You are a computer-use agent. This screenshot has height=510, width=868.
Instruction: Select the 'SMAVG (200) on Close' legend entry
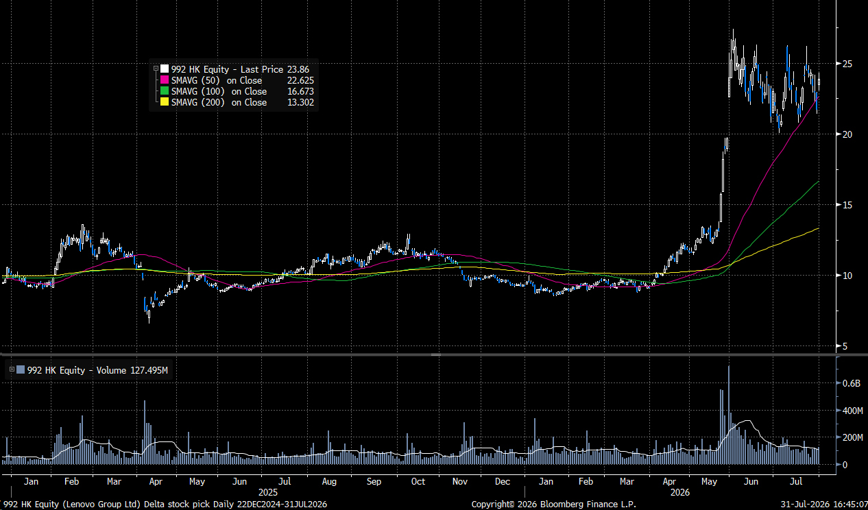(x=219, y=102)
